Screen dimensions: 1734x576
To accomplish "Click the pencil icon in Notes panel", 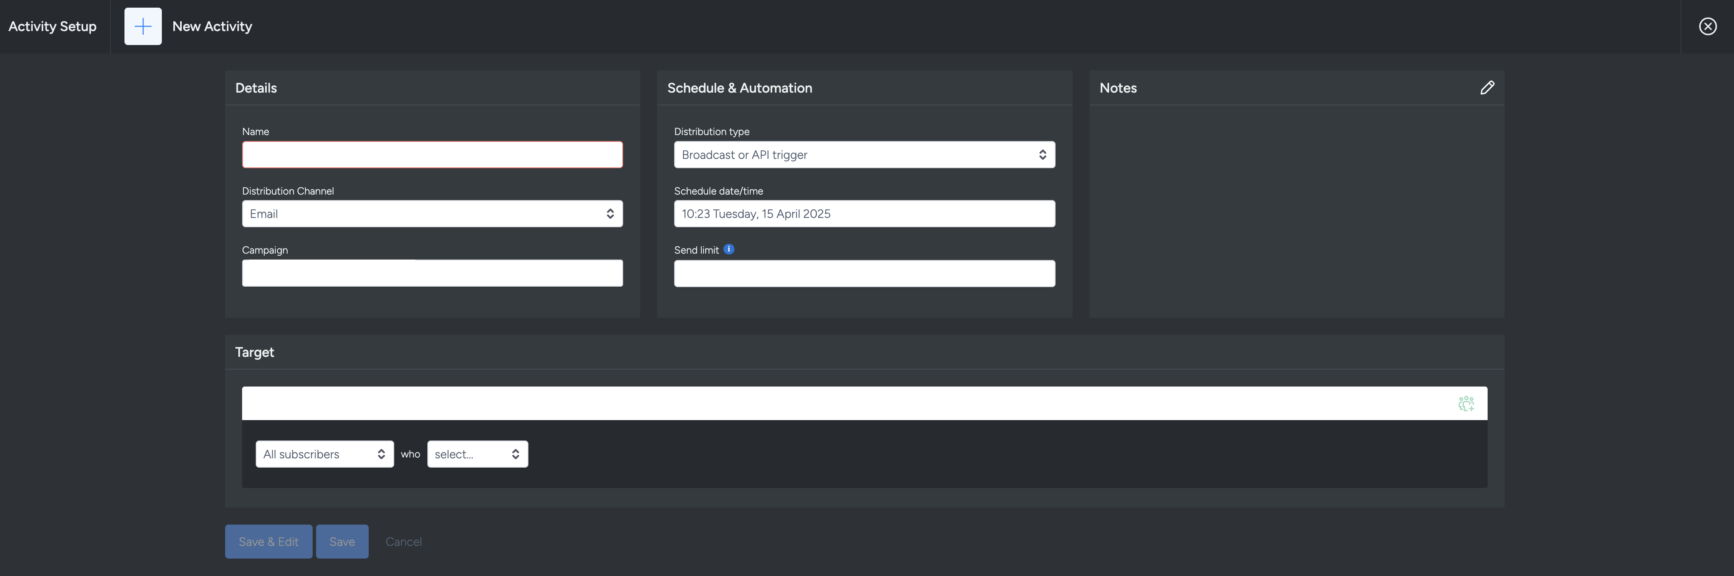I will coord(1487,88).
